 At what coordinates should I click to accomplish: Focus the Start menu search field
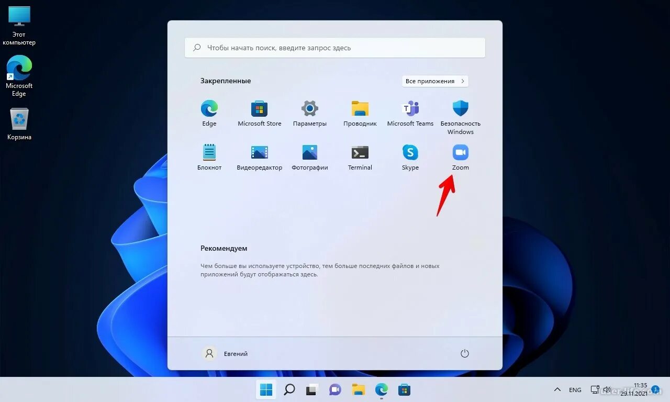335,48
